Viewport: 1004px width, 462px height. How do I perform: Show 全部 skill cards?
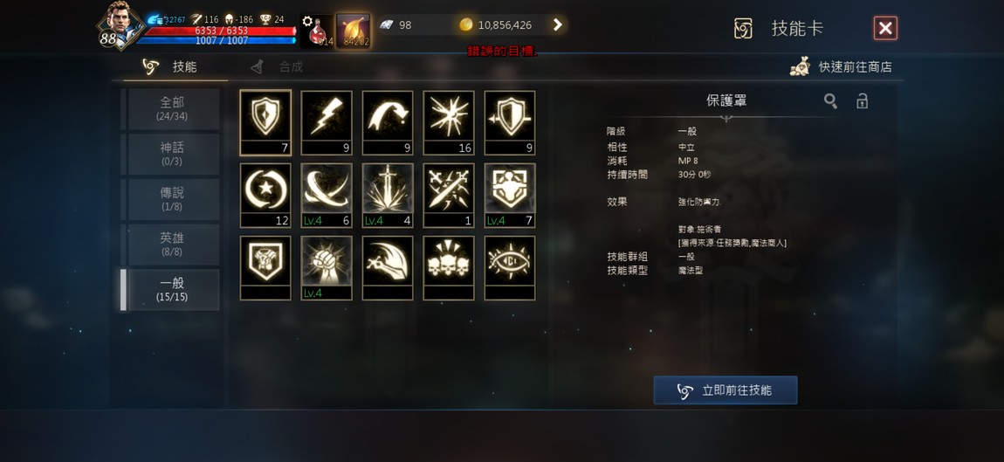[172, 109]
